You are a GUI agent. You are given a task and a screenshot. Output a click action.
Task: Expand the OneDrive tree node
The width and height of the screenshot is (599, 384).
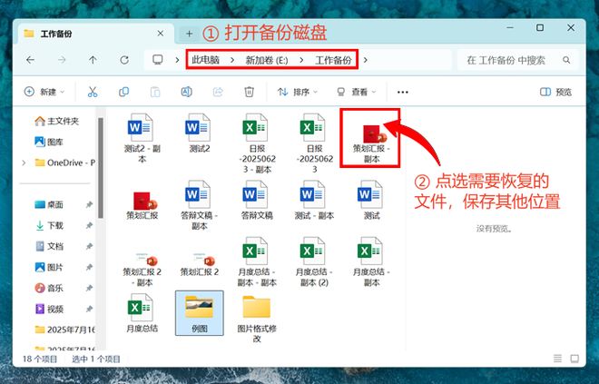point(25,162)
